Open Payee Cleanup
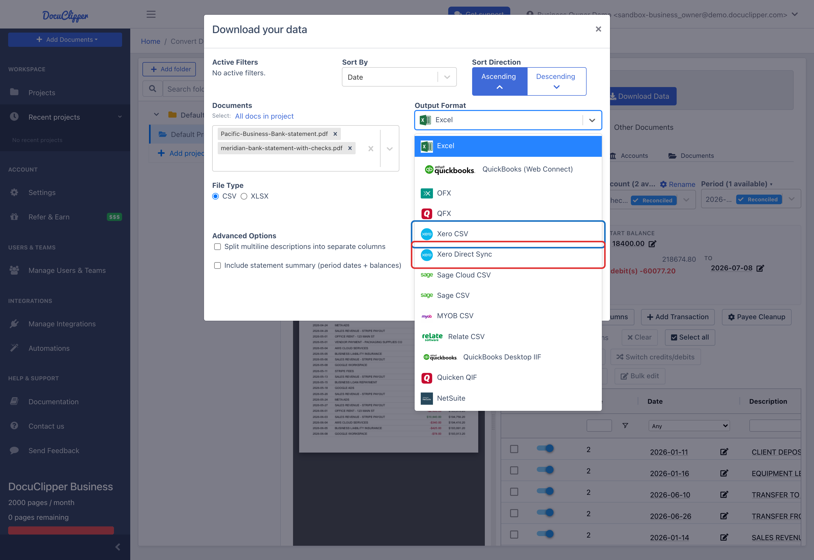This screenshot has width=814, height=560. [x=757, y=317]
